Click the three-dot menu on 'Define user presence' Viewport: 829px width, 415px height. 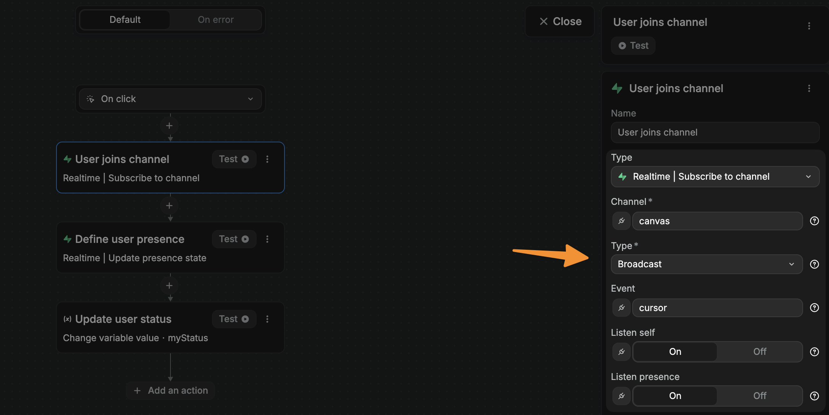point(267,239)
